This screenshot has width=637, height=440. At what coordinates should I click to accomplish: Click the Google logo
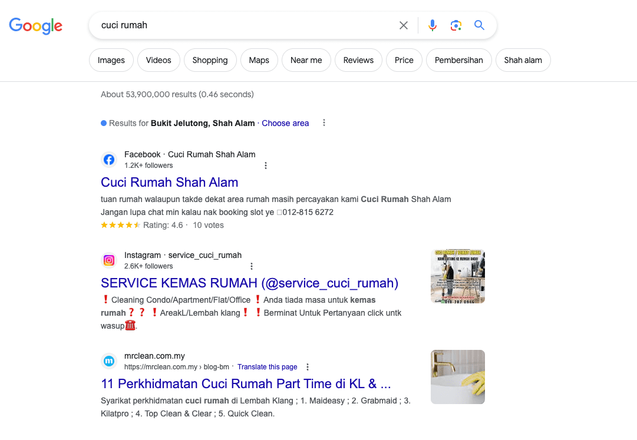coord(36,25)
